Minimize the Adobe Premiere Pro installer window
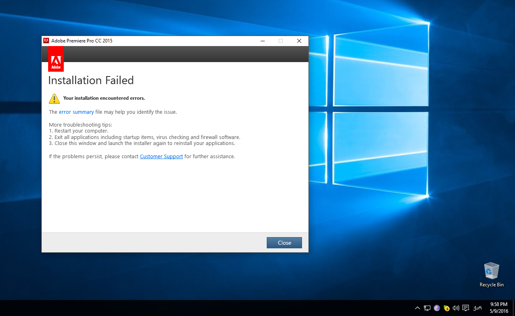 [262, 41]
